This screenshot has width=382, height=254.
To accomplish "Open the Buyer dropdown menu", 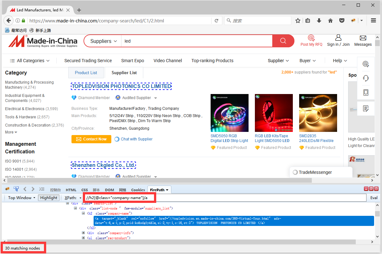I will 308,61.
